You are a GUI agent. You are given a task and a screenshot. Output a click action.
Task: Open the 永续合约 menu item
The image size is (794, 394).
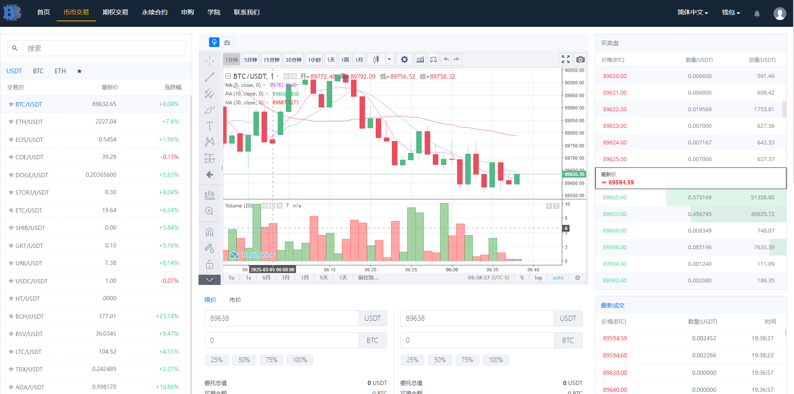point(155,12)
